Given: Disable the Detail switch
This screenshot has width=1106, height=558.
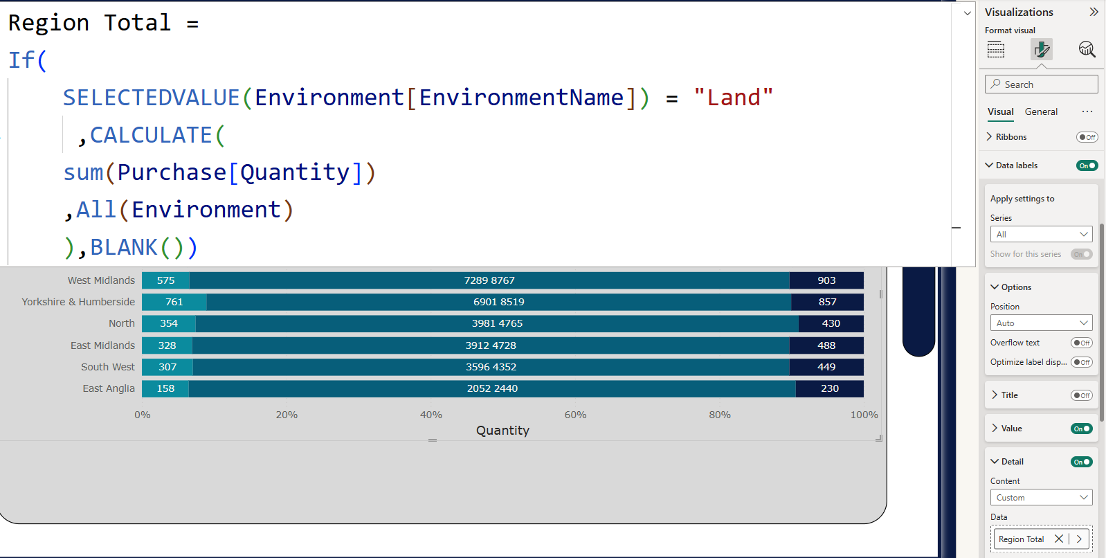Looking at the screenshot, I should pyautogui.click(x=1082, y=462).
